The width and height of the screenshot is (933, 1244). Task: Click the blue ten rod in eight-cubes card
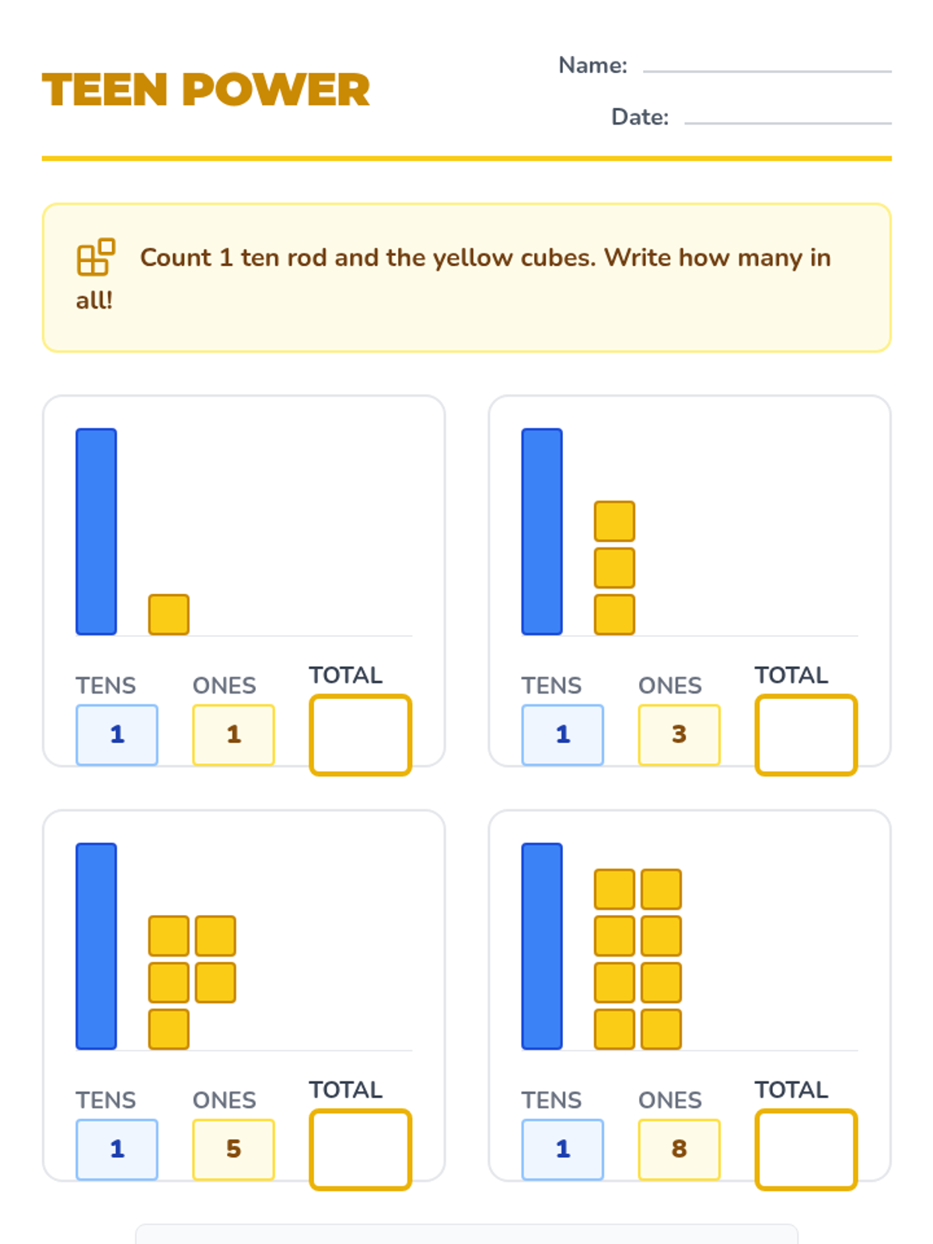coord(542,945)
